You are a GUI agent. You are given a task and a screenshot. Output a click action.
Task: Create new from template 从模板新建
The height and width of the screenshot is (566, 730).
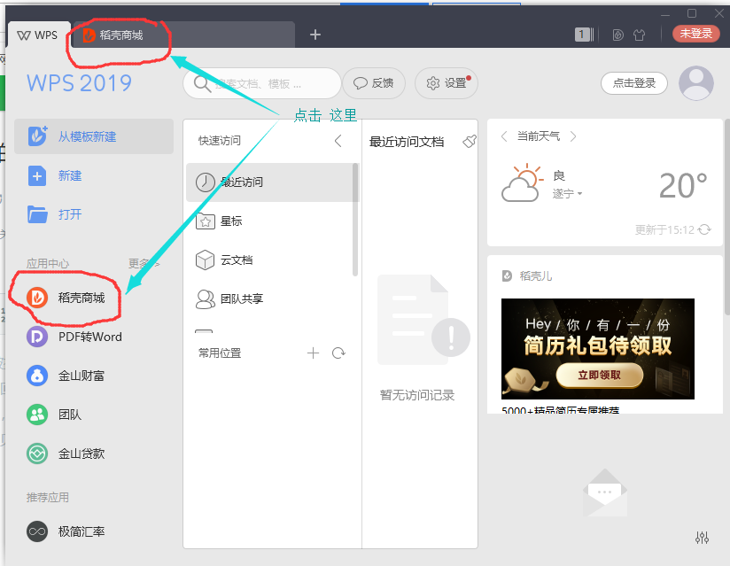[x=94, y=136]
